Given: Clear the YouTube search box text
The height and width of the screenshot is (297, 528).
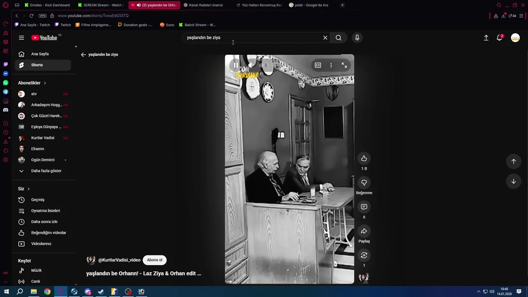Looking at the screenshot, I should coord(325,38).
